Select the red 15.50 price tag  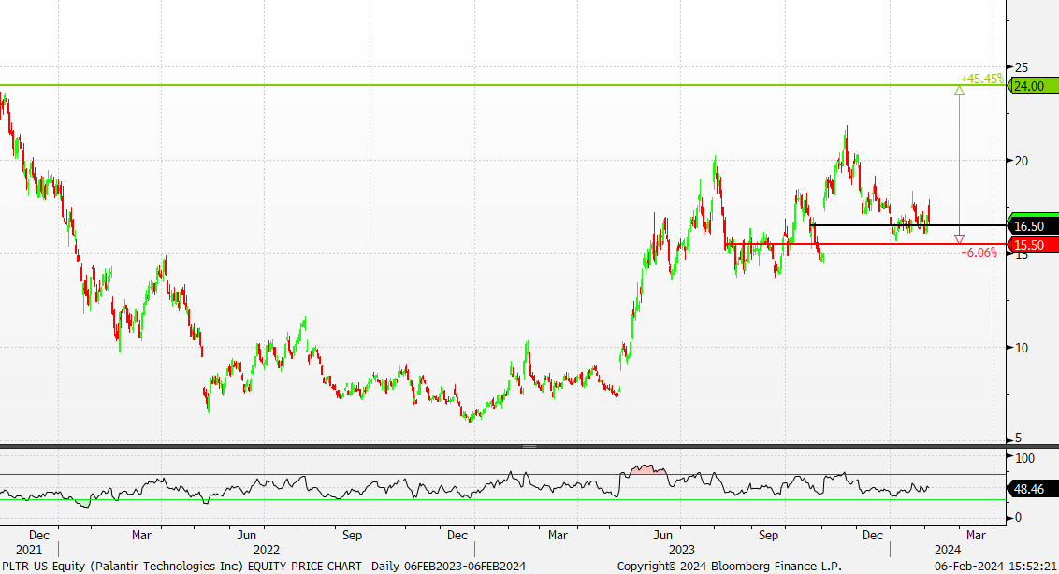coord(1033,245)
